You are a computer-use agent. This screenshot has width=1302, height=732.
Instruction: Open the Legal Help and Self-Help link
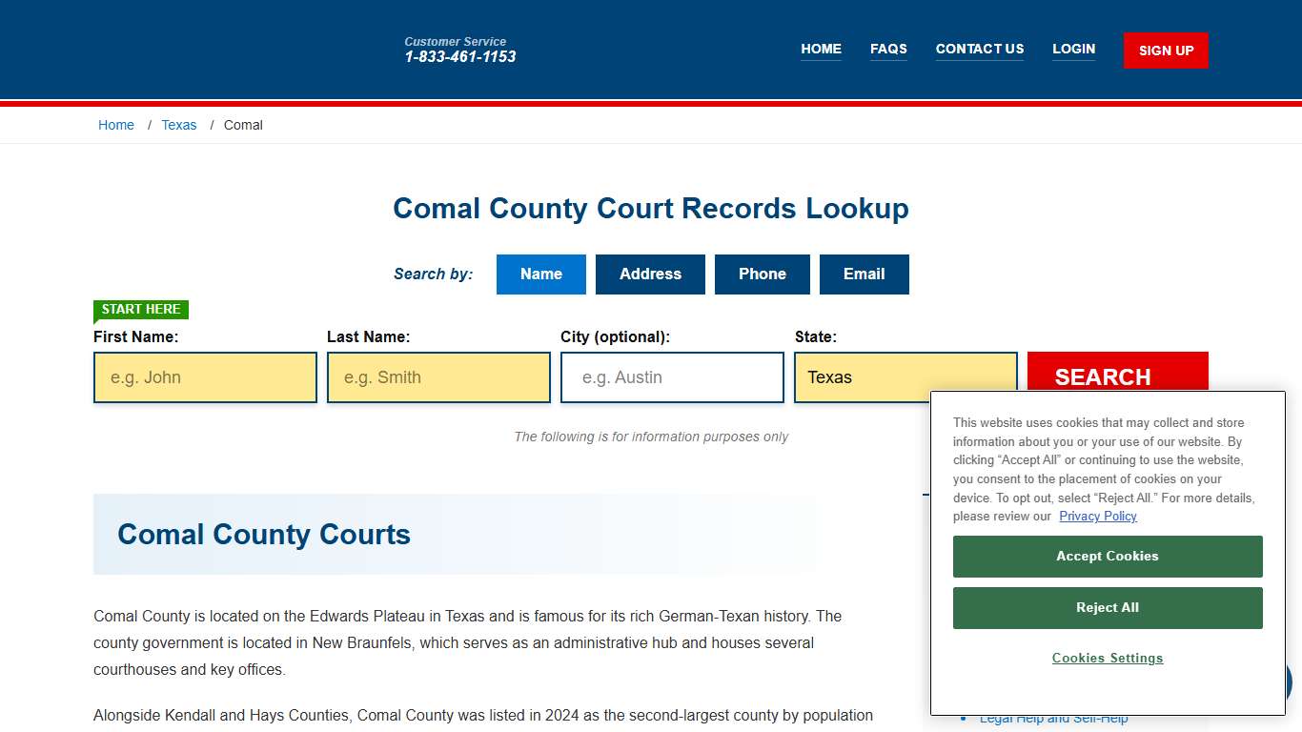click(1054, 718)
